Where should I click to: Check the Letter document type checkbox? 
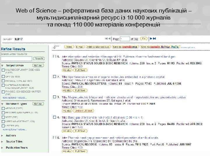[3, 126]
